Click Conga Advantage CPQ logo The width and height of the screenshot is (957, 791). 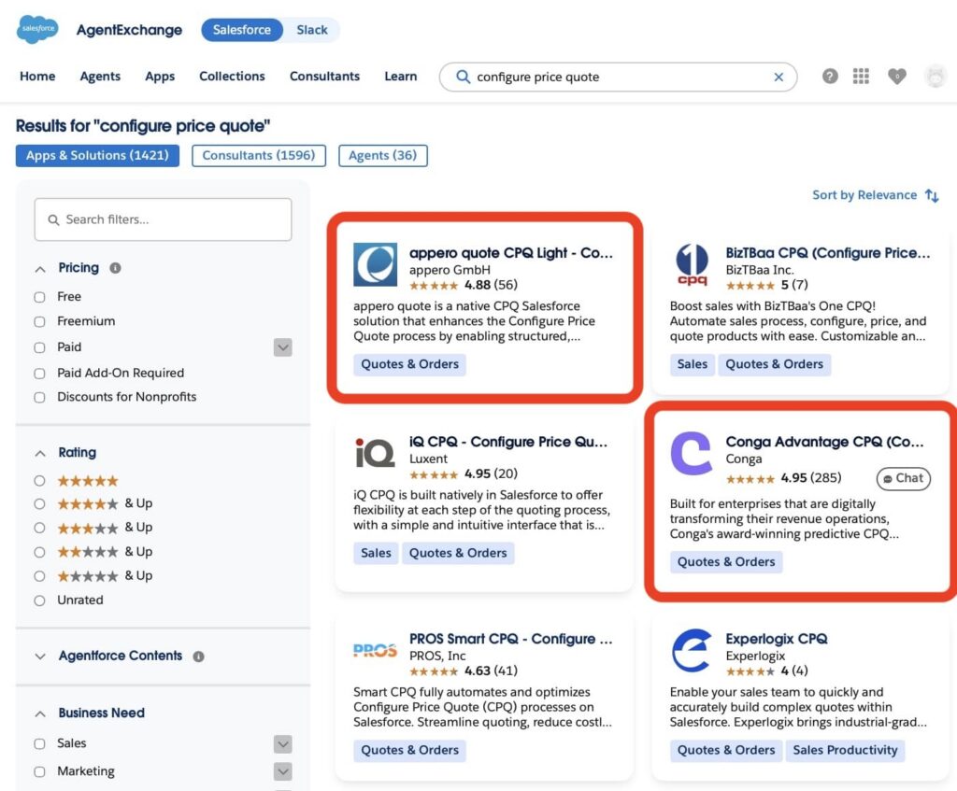tap(691, 453)
